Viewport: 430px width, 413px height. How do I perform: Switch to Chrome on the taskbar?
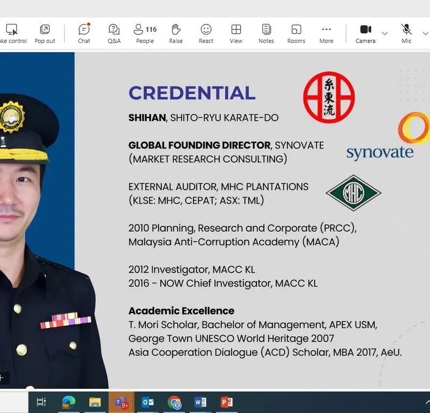[174, 402]
